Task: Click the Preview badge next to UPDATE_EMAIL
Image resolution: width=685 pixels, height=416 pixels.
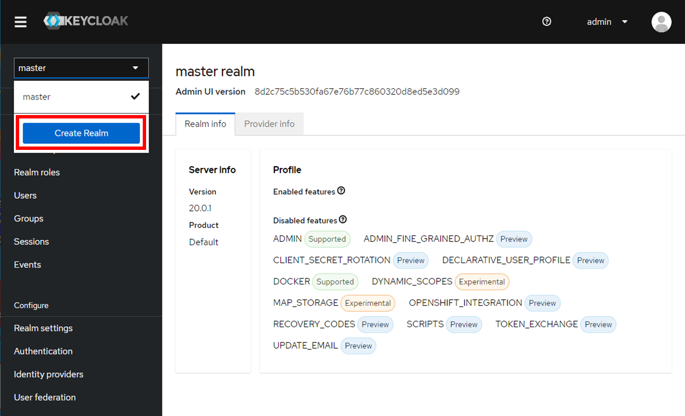Action: [358, 345]
